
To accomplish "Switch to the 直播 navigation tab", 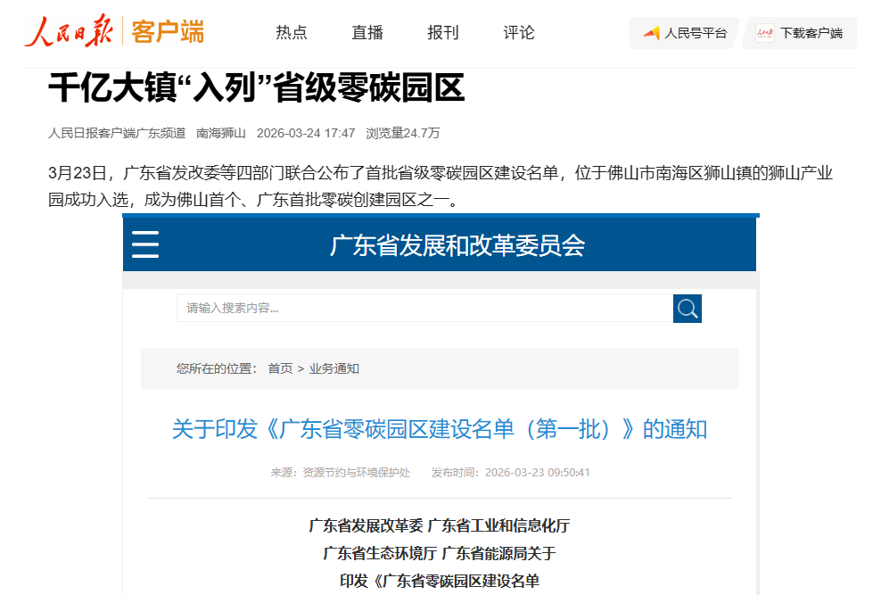I will pos(367,33).
